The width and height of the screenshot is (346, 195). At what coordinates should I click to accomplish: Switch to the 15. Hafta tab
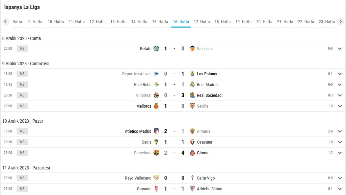click(160, 22)
